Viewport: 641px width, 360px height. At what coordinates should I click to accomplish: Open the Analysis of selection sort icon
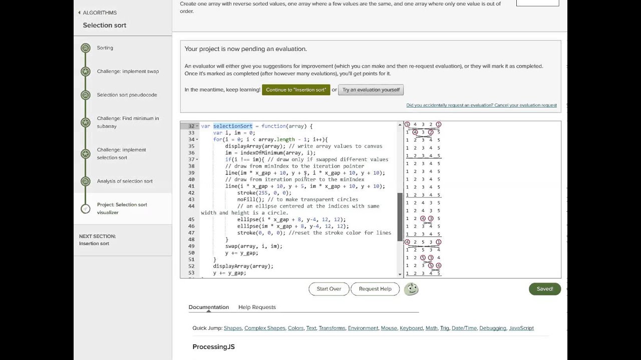point(86,181)
